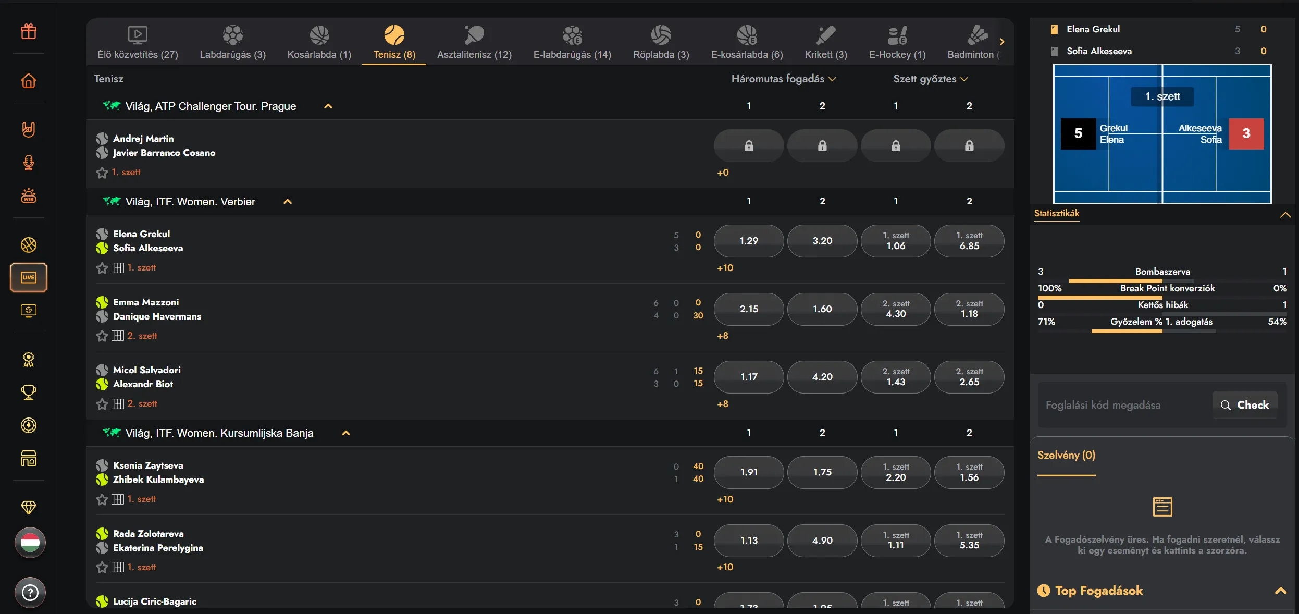The image size is (1299, 614).
Task: Collapse the Top Fogadások section
Action: [1281, 591]
